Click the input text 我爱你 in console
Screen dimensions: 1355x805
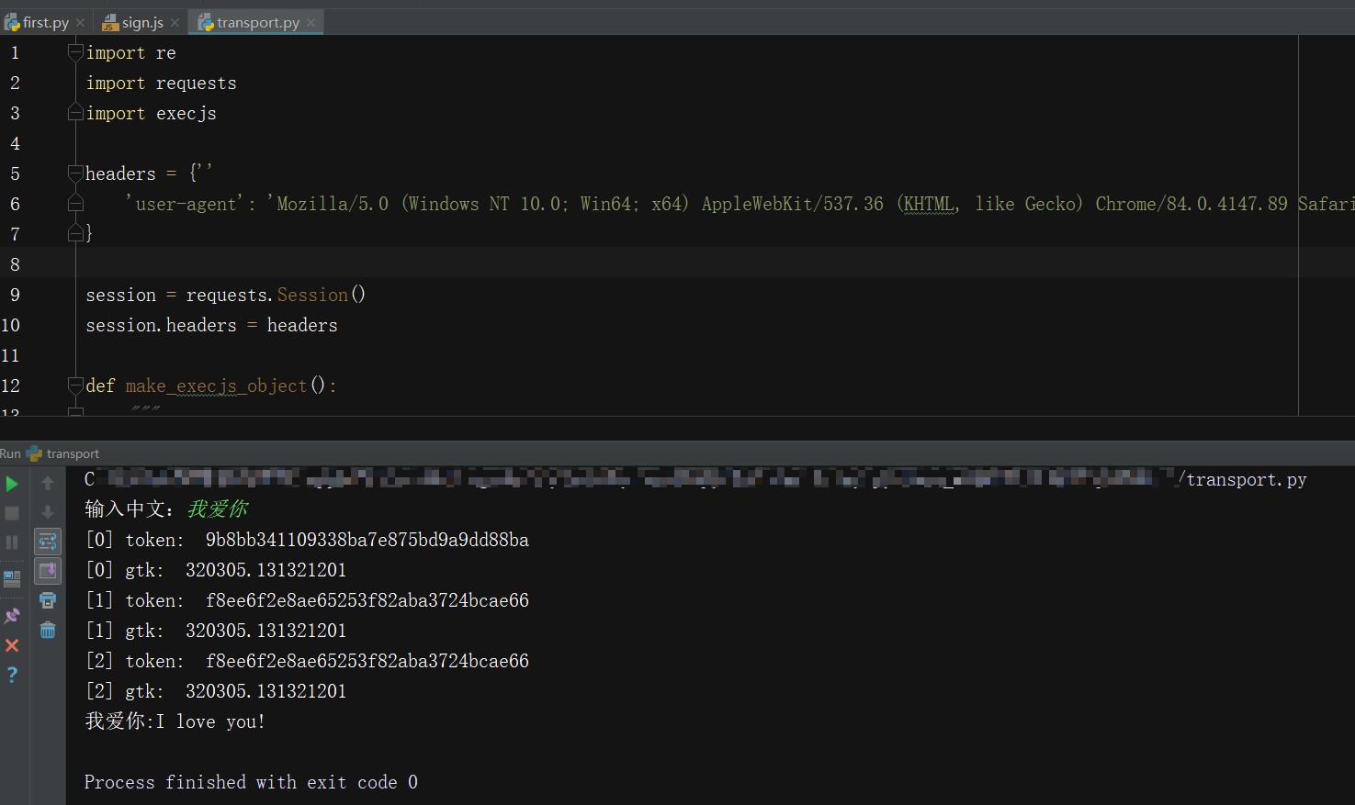(218, 509)
